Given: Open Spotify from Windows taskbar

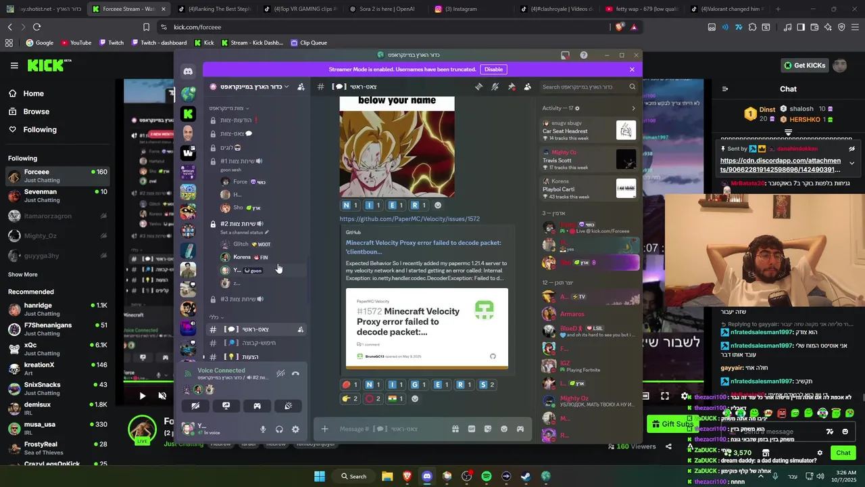Looking at the screenshot, I should 487,476.
